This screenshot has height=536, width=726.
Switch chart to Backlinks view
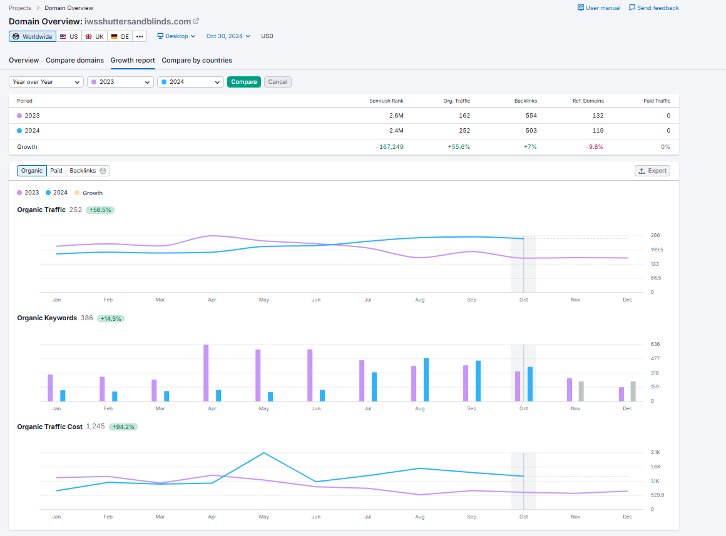tap(88, 171)
